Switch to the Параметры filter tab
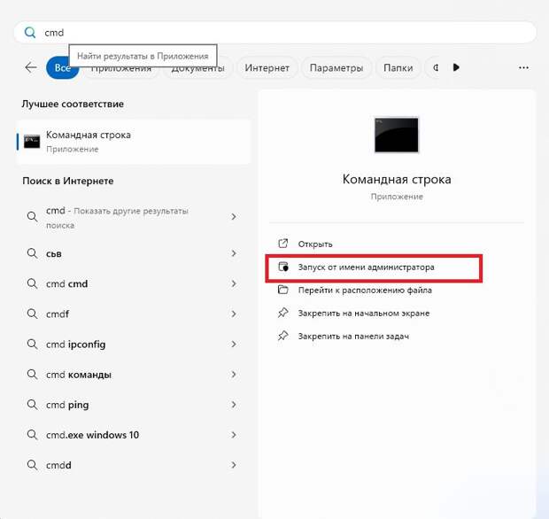The height and width of the screenshot is (519, 549). click(x=336, y=67)
